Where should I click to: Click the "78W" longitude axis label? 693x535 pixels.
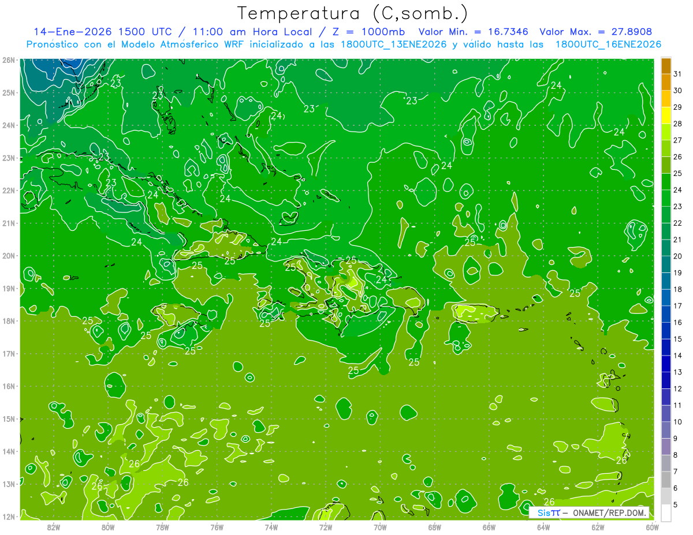[162, 526]
